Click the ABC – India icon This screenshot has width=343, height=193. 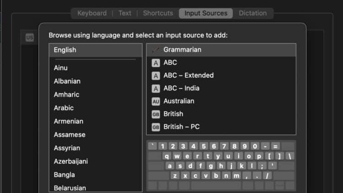click(155, 88)
